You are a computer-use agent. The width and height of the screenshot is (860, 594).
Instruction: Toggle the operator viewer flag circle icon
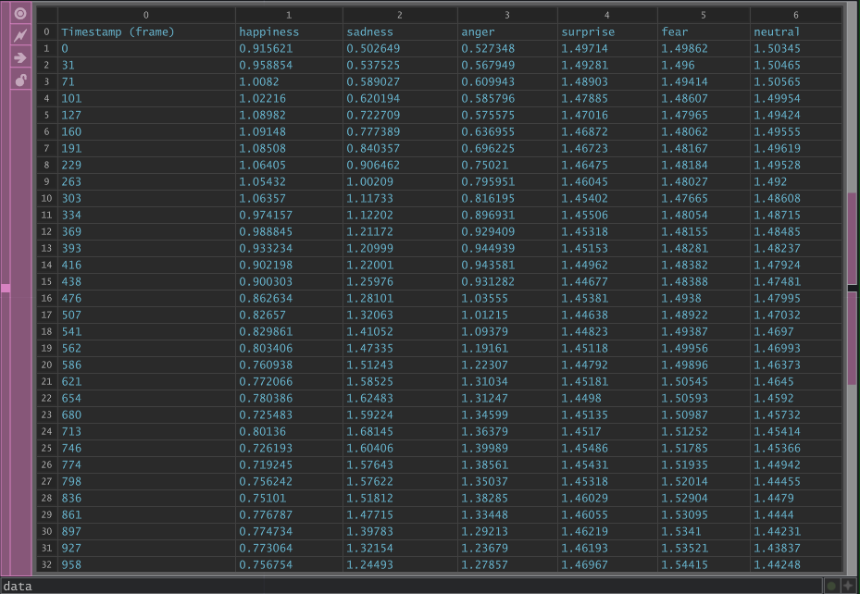20,13
